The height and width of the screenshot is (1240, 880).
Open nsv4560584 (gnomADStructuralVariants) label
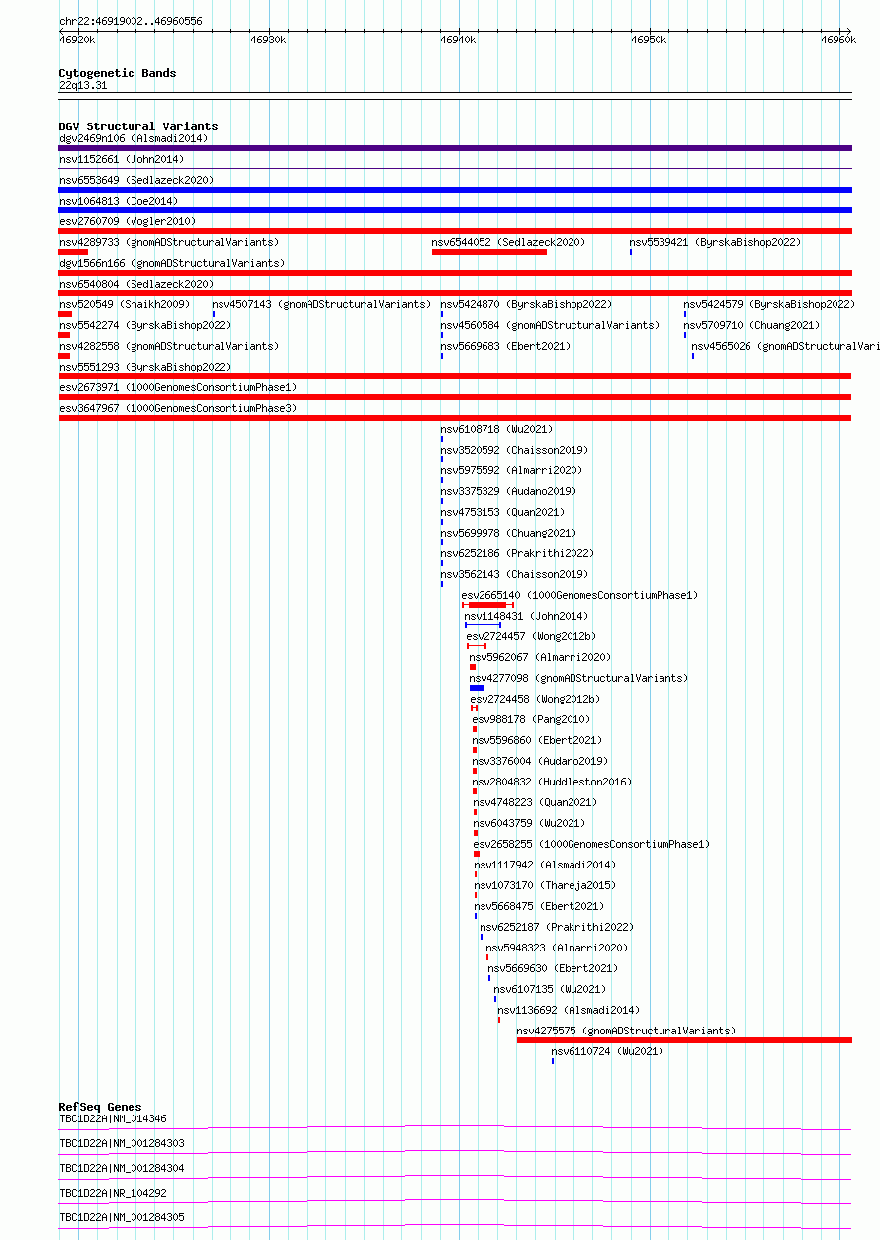click(x=550, y=326)
